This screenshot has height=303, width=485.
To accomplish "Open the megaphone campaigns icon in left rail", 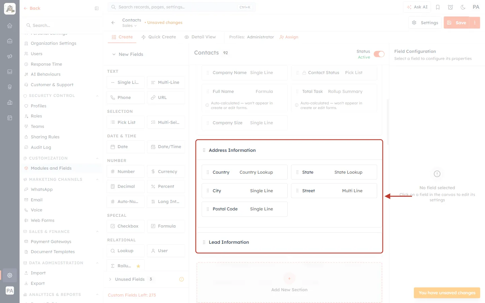I will (x=10, y=56).
